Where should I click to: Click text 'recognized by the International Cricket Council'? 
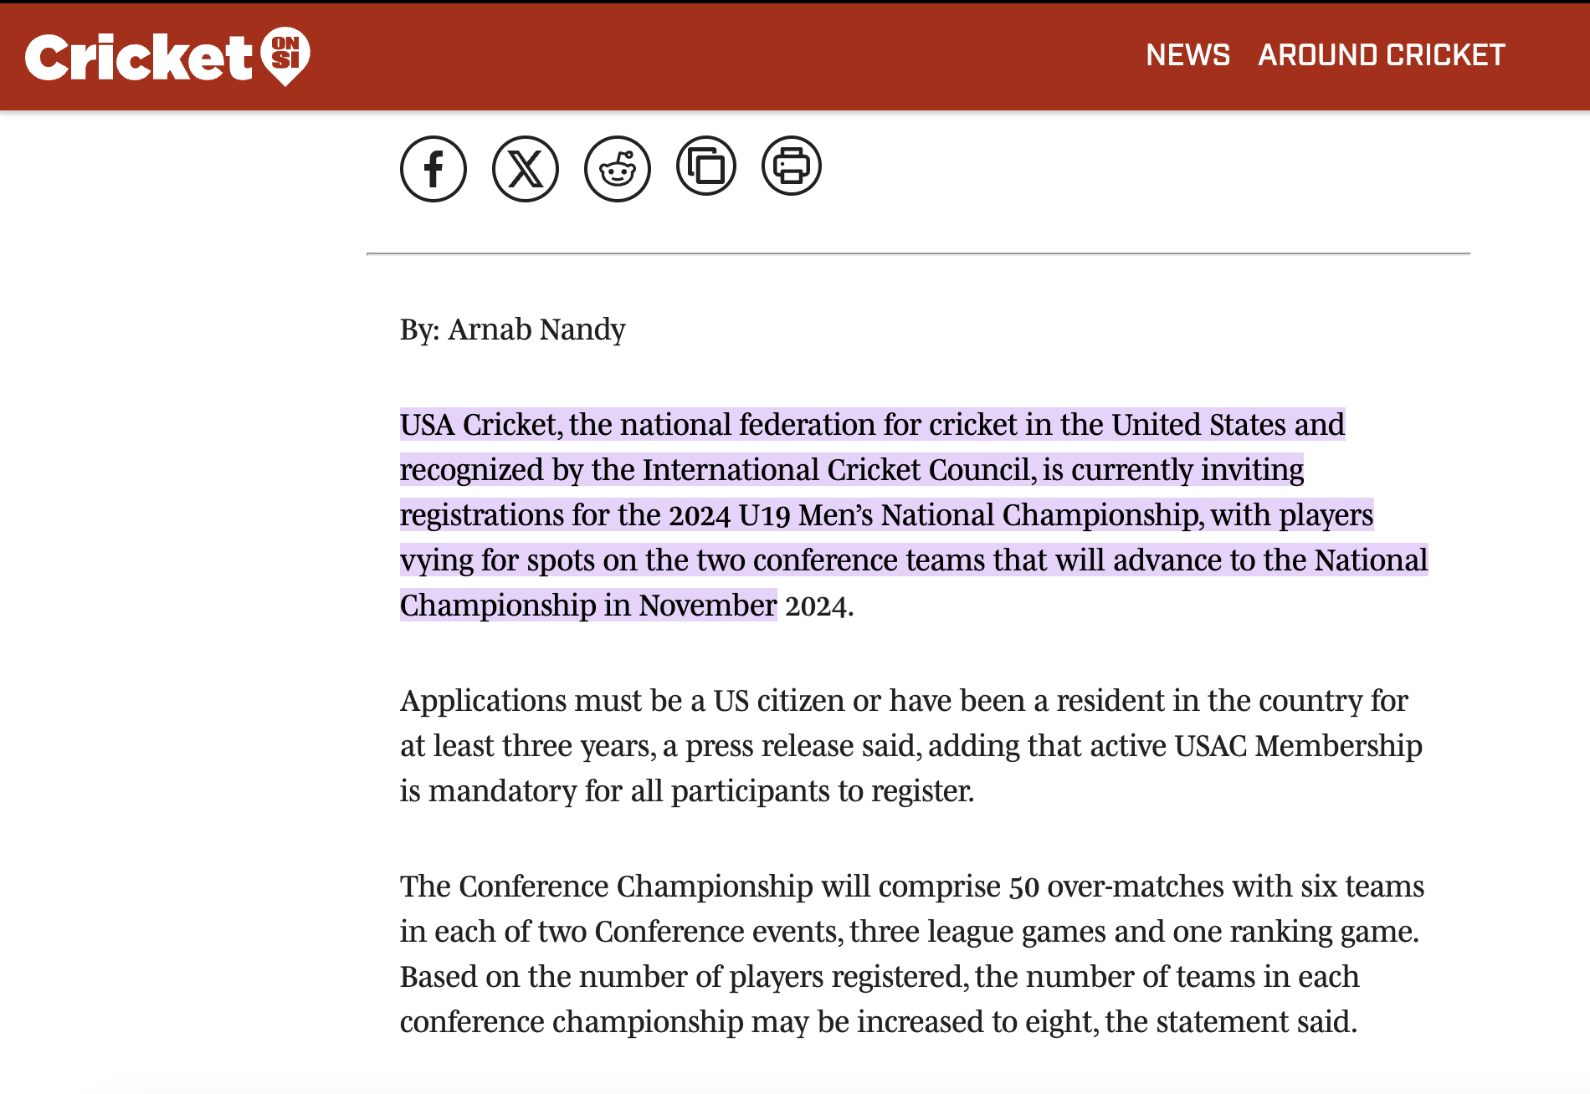[717, 470]
